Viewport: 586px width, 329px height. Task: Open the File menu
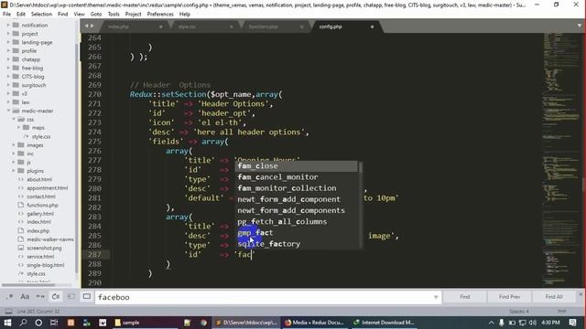pyautogui.click(x=6, y=15)
